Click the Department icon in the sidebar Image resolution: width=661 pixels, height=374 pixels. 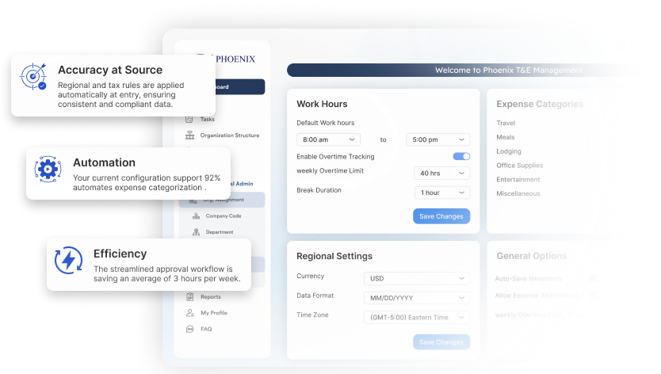195,232
